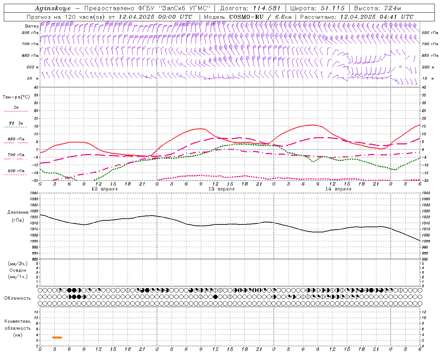Screen dimensions: 440x352
Task: Click the station name "Aginskoye" in header
Action: (53, 8)
